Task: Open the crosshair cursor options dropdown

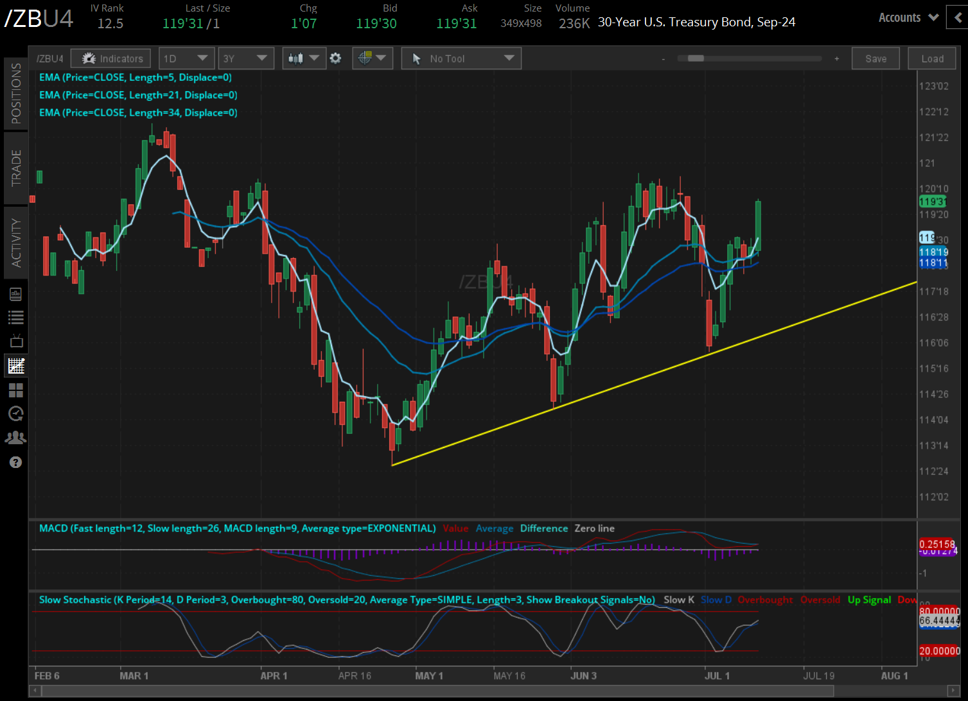Action: [x=372, y=58]
